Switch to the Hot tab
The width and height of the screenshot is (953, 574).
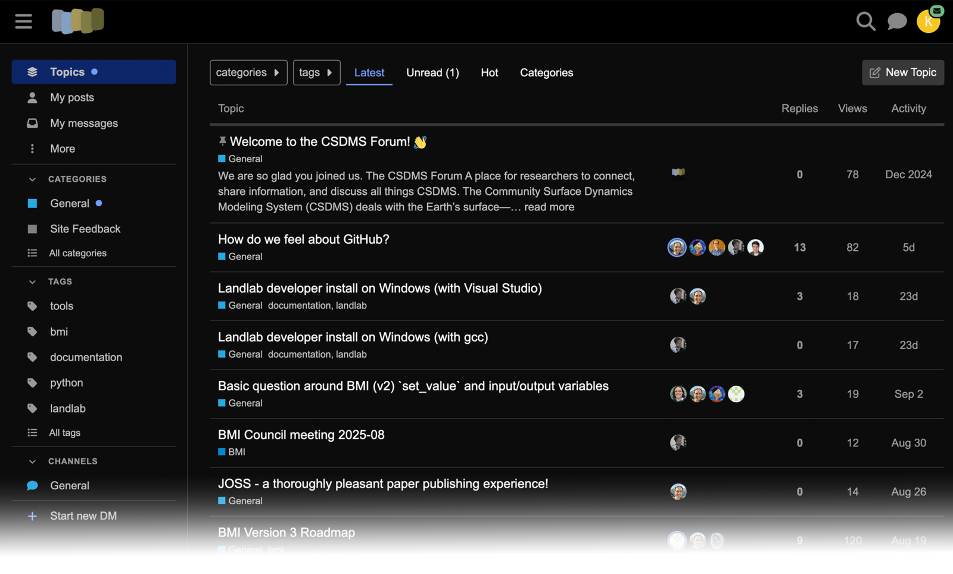coord(489,73)
